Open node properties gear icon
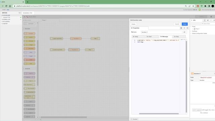The width and height of the screenshot is (215, 121). coord(181,28)
